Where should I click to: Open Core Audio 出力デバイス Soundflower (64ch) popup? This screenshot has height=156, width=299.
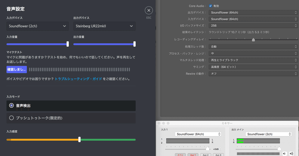pyautogui.click(x=253, y=13)
